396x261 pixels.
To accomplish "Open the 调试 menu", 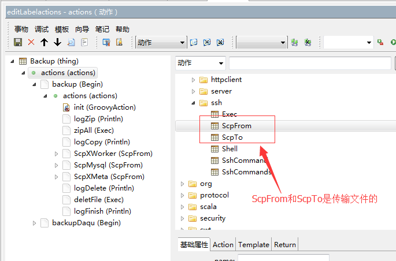I will click(42, 29).
